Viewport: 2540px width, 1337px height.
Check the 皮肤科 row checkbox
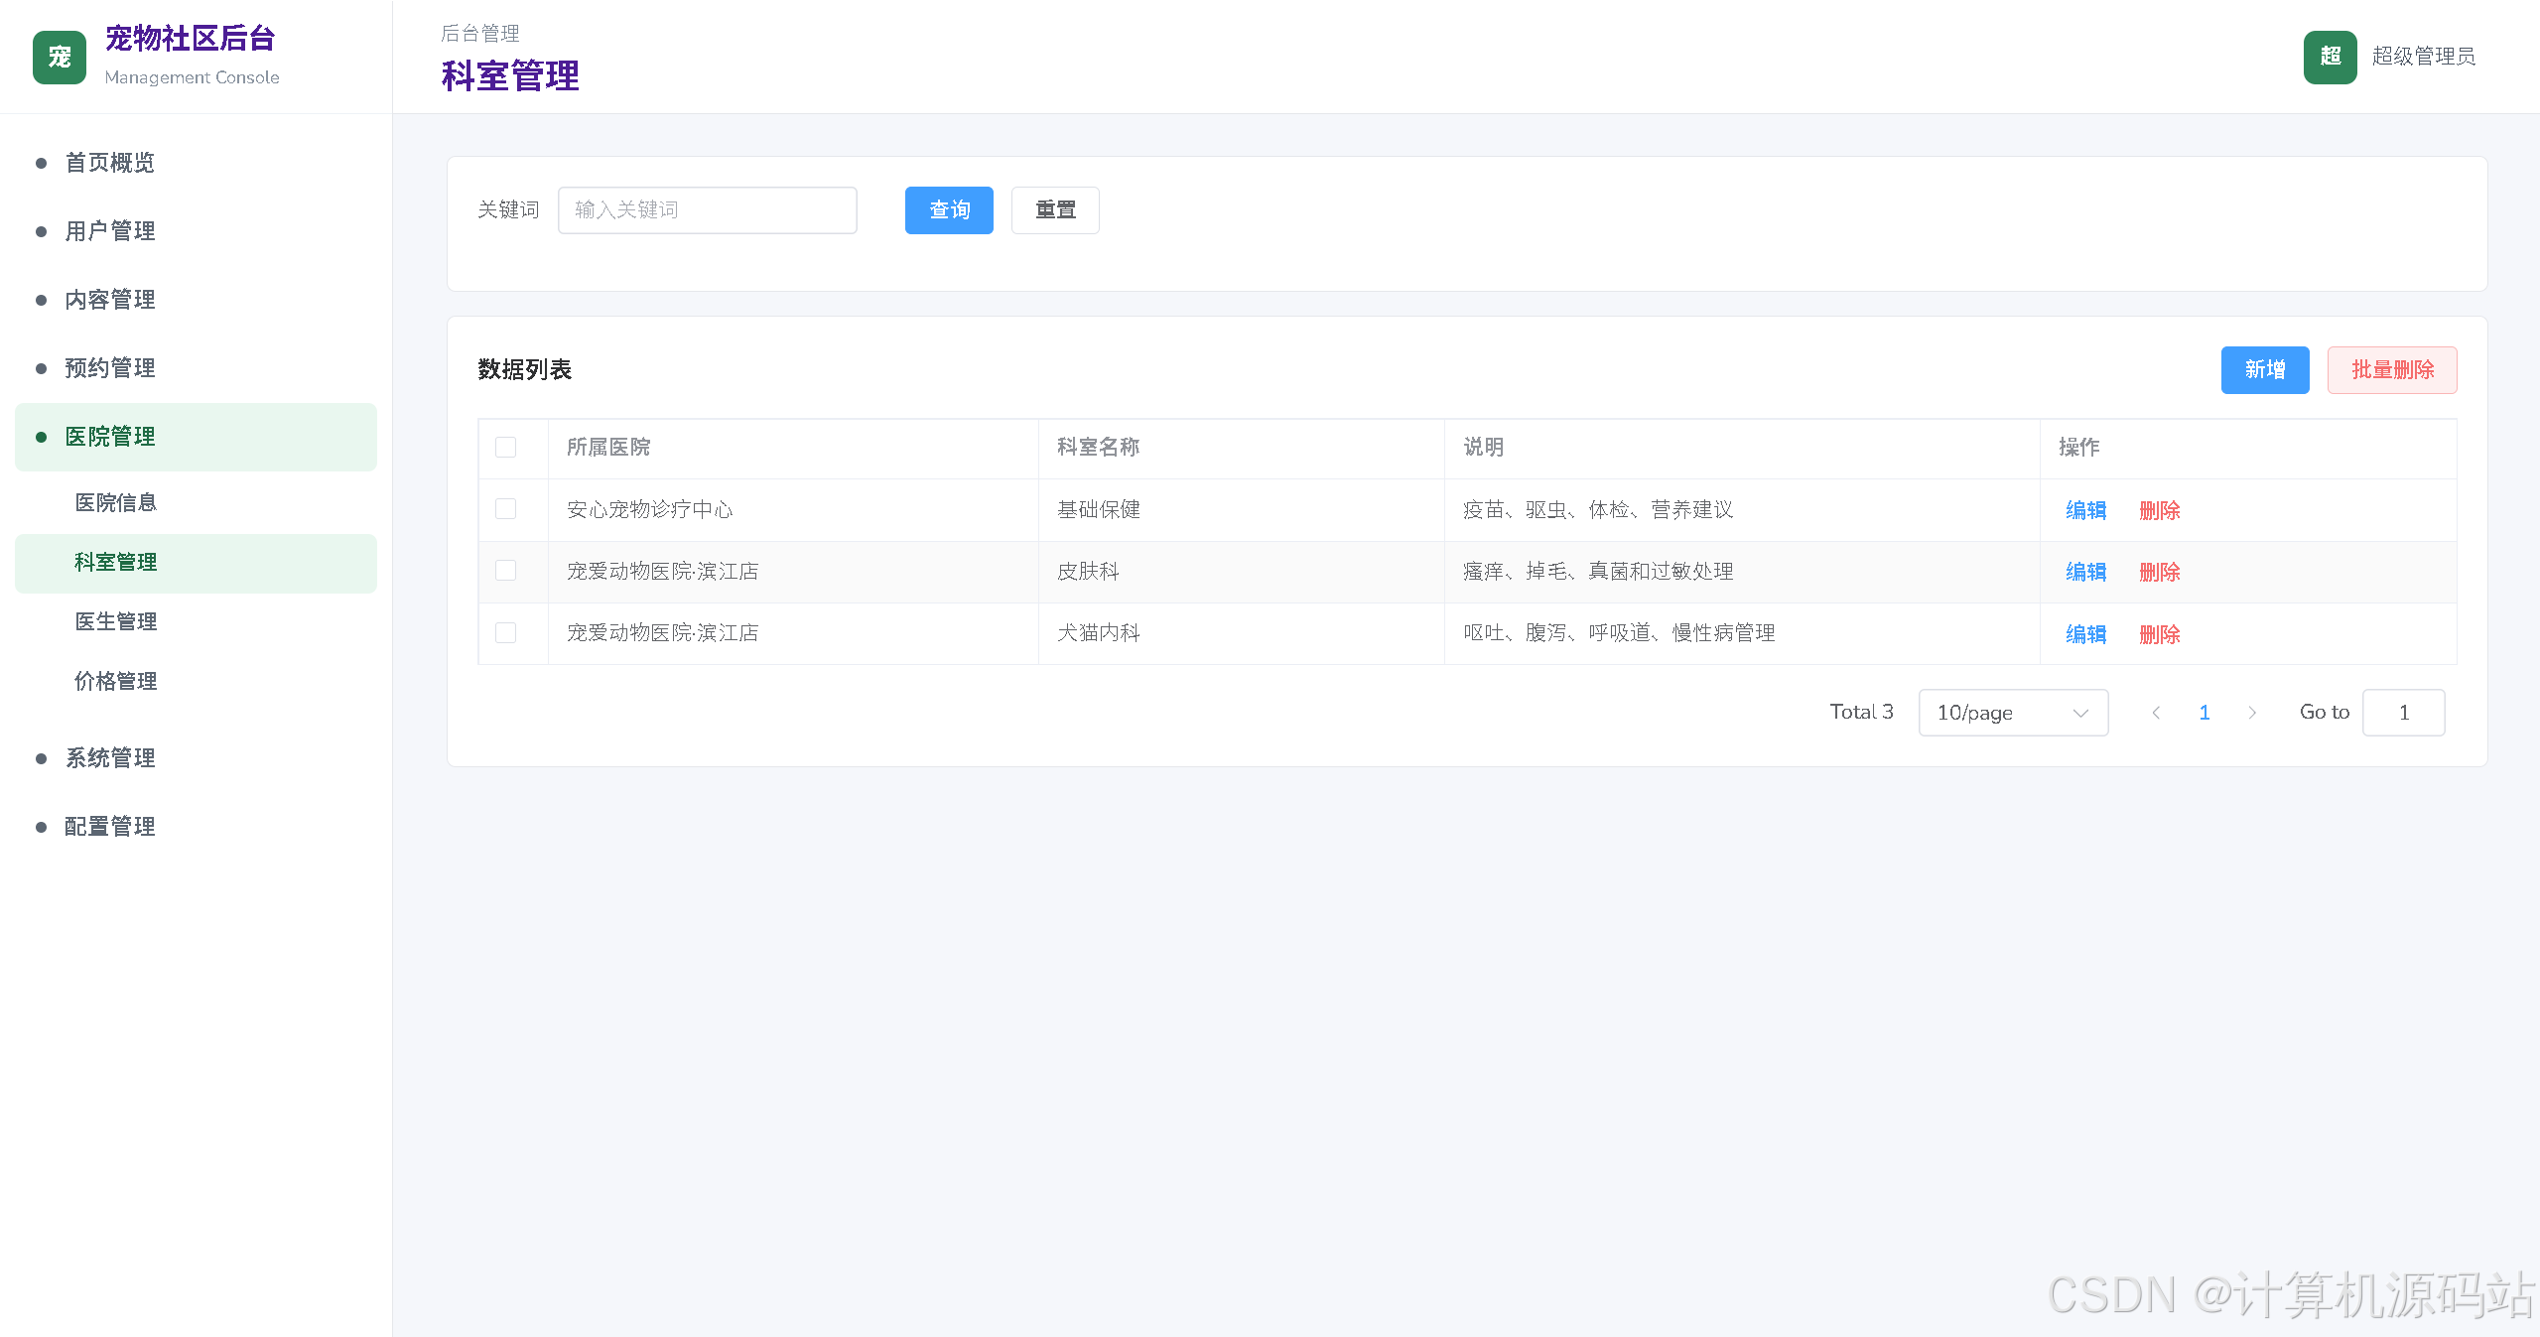(506, 571)
